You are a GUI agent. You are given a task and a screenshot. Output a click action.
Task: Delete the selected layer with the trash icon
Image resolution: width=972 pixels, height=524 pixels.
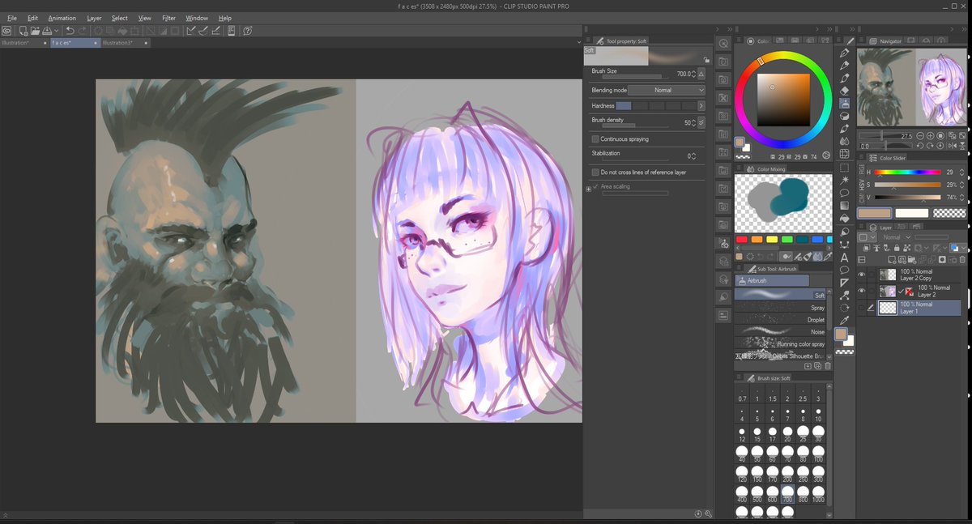point(961,259)
